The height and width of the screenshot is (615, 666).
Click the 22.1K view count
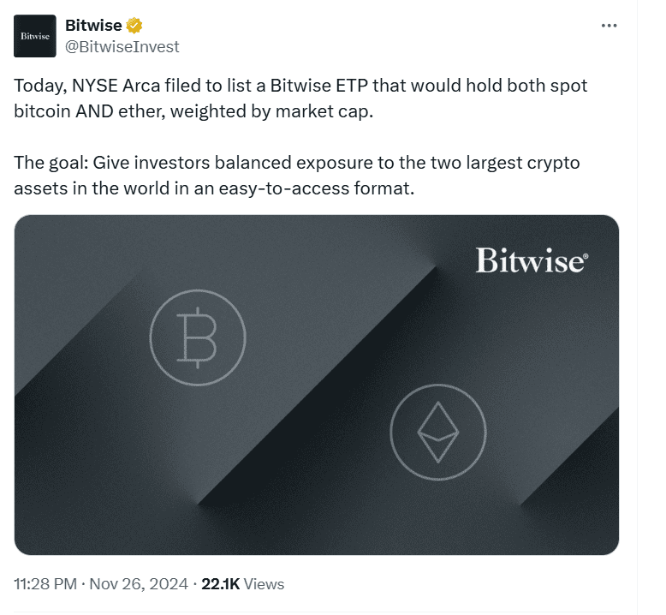pyautogui.click(x=220, y=584)
